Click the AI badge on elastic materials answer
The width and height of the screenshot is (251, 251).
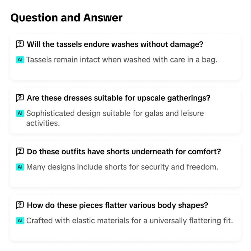click(20, 221)
